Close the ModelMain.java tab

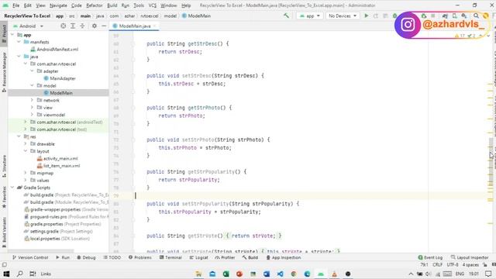[155, 26]
